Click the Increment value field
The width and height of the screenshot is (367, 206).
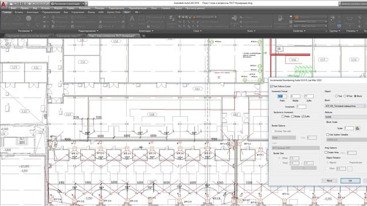click(x=301, y=107)
